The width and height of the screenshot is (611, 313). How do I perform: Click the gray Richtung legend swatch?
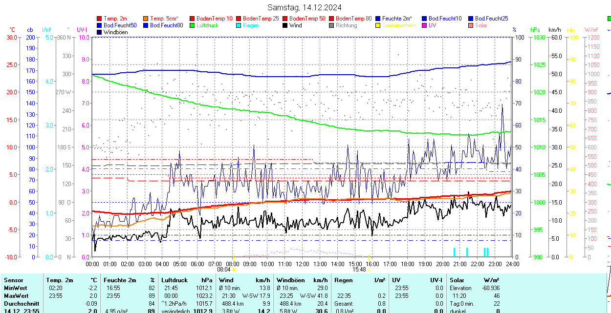[332, 25]
